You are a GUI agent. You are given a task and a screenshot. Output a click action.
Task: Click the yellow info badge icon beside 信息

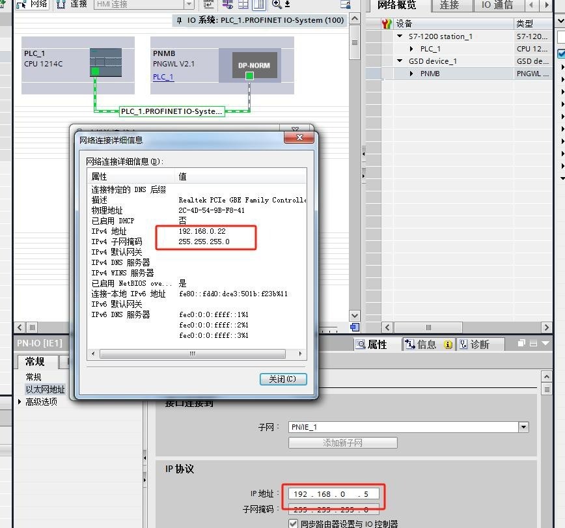pos(448,345)
